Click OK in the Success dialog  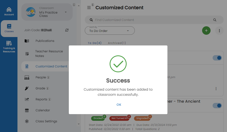[x=119, y=105]
